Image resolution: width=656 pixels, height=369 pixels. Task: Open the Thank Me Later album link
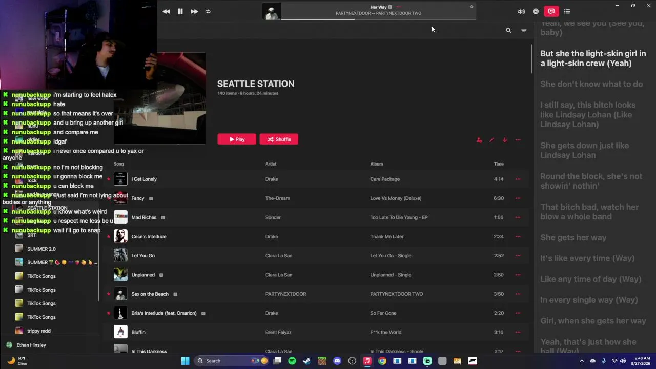coord(387,237)
